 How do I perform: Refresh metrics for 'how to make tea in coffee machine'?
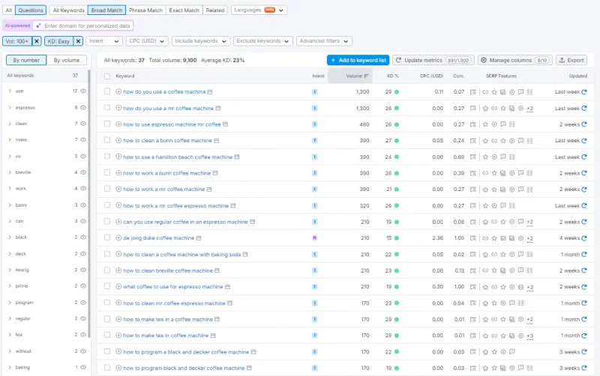584,336
